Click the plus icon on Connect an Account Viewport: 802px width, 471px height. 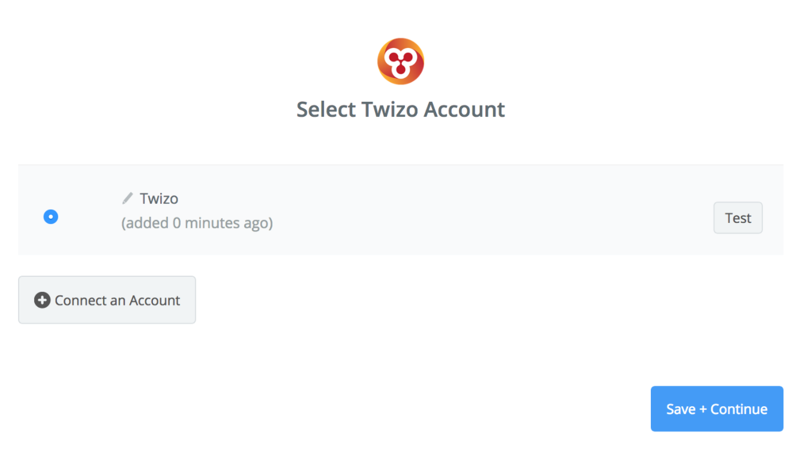42,300
